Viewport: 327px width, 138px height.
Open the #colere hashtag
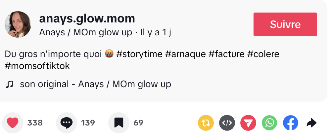pyautogui.click(x=263, y=54)
